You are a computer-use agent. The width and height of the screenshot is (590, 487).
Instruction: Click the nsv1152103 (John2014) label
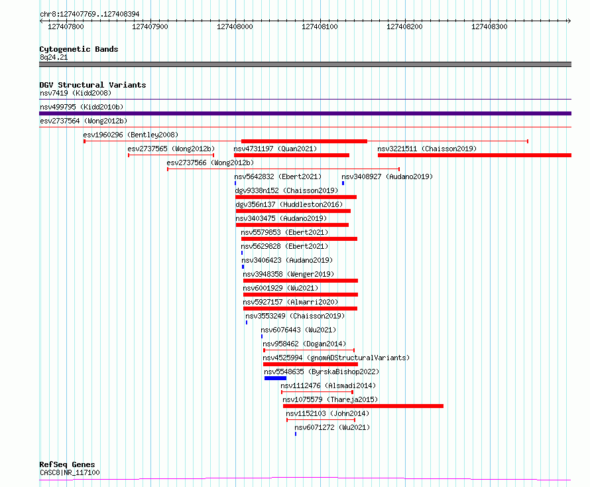[x=327, y=413]
